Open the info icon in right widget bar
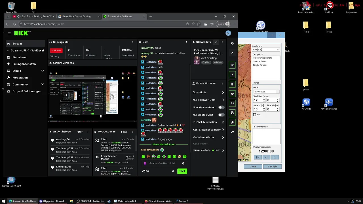The height and width of the screenshot is (204, 363). point(232,43)
